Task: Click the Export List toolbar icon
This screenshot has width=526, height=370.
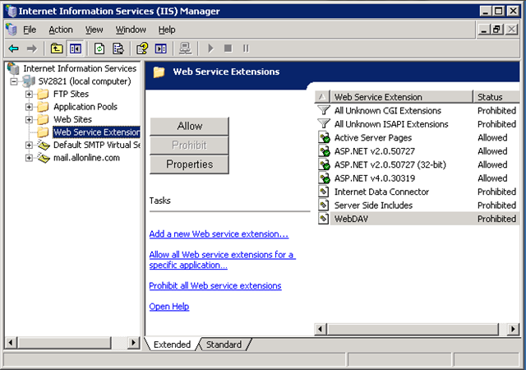Action: point(118,49)
